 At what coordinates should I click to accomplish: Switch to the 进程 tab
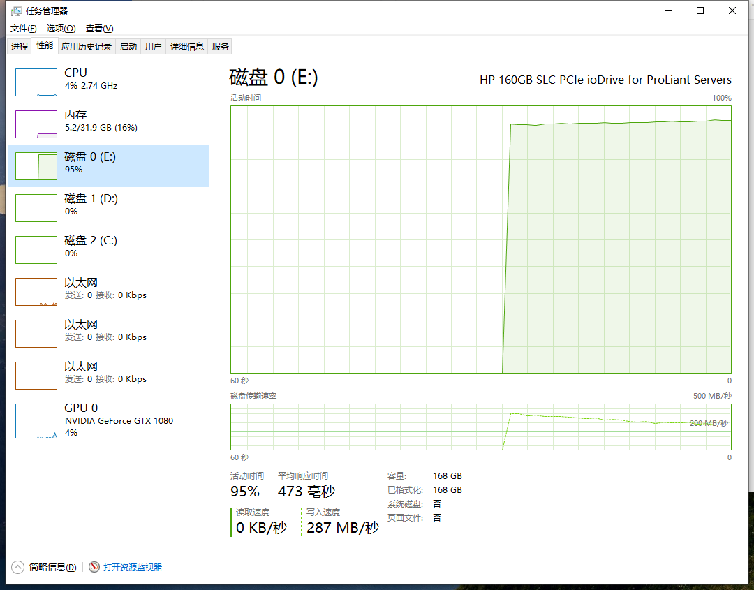click(x=20, y=47)
